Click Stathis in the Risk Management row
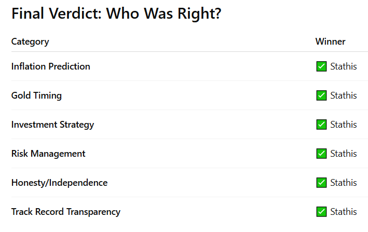Image resolution: width=368 pixels, height=232 pixels. pyautogui.click(x=344, y=154)
